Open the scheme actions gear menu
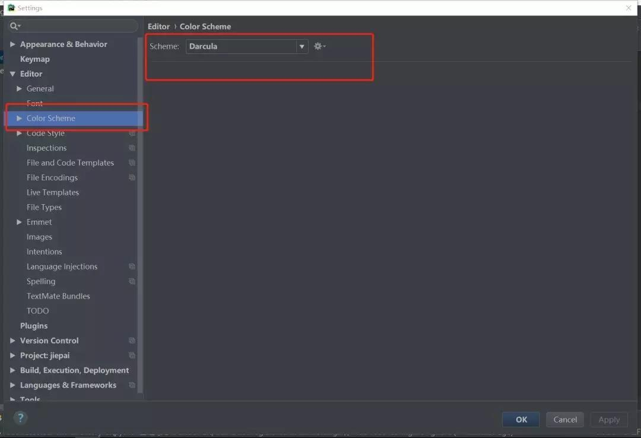 click(x=319, y=46)
